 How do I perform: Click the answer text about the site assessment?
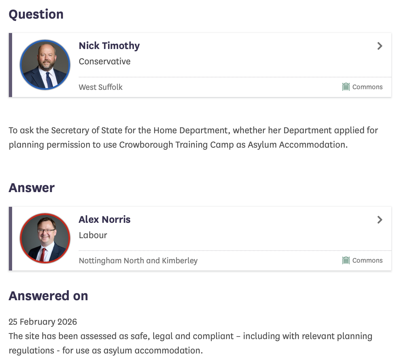click(190, 343)
